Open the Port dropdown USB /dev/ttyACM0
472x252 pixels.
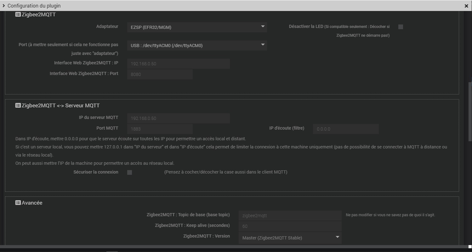point(197,46)
